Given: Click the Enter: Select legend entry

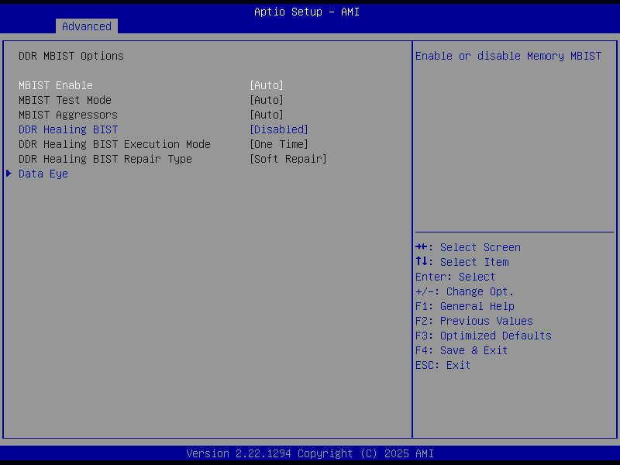Looking at the screenshot, I should tap(453, 277).
